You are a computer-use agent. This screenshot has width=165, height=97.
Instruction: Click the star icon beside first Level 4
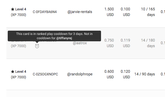(x=13, y=9)
